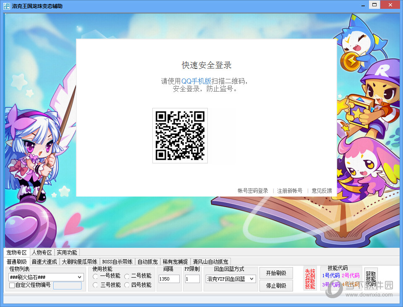Click the orange 4号代码 label
Image resolution: width=403 pixels, height=307 pixels.
(x=351, y=284)
